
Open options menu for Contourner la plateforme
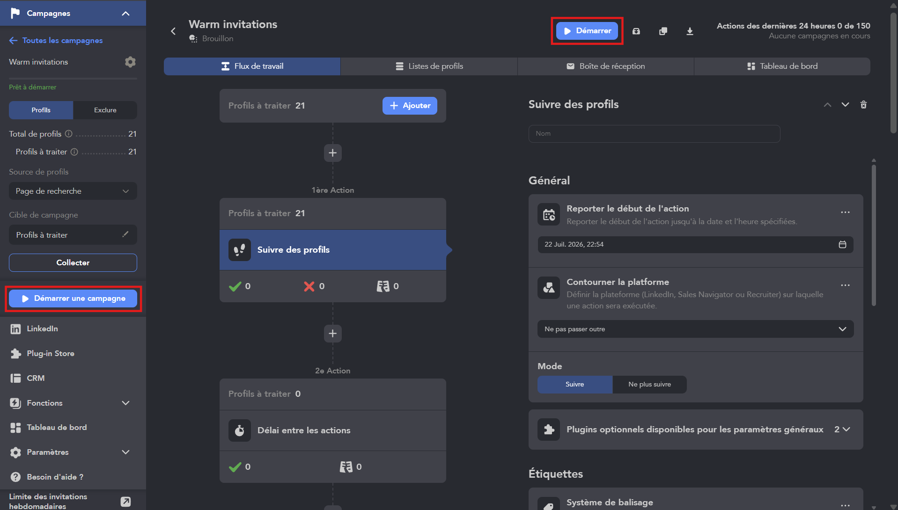click(x=845, y=285)
